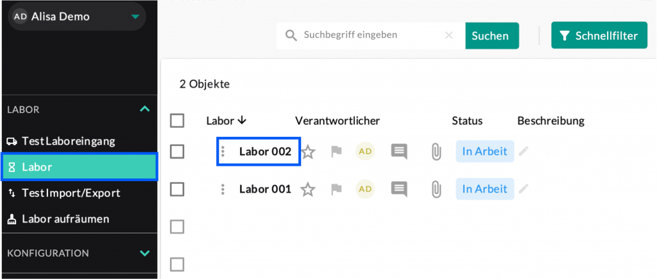Check the Labor 001 row checkbox
This screenshot has height=279, width=657.
177,189
